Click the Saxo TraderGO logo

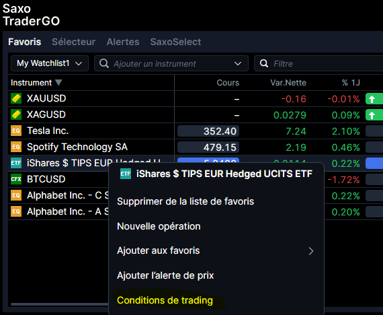(31, 15)
